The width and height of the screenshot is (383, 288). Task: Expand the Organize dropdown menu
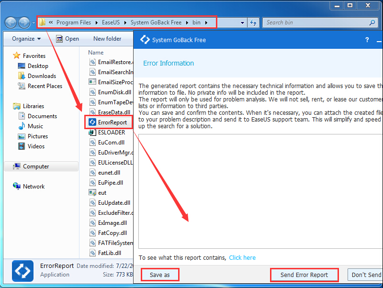(26, 39)
